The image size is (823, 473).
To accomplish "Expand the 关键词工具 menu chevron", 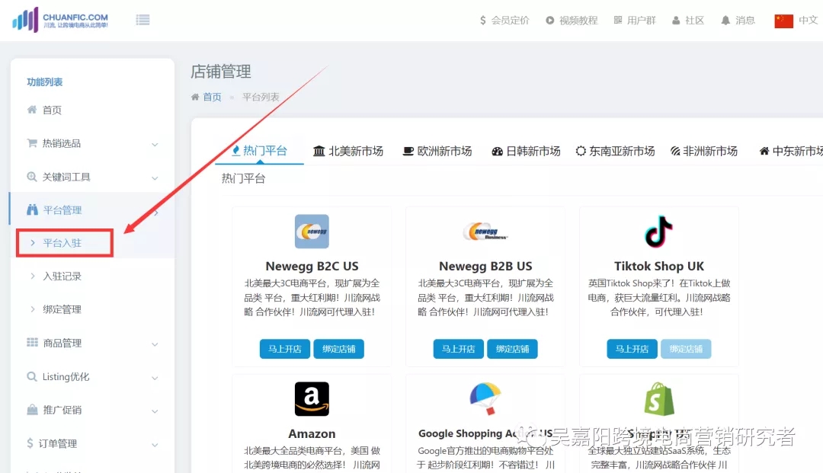I will (155, 177).
